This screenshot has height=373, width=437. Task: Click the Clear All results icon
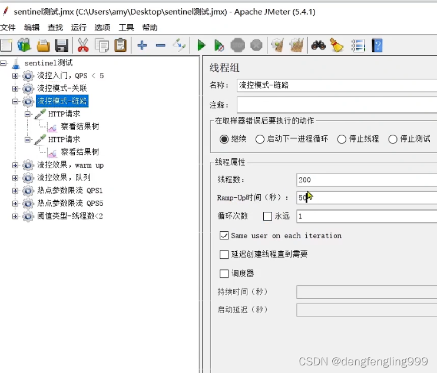coord(296,45)
